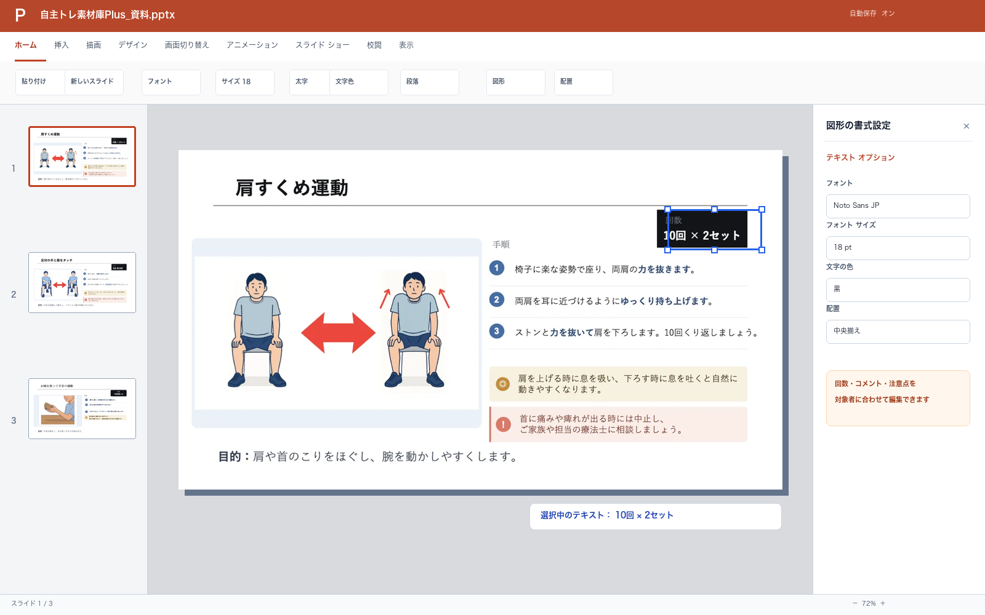Image resolution: width=985 pixels, height=615 pixels.
Task: Click the red exclamation warning icon
Action: click(504, 424)
